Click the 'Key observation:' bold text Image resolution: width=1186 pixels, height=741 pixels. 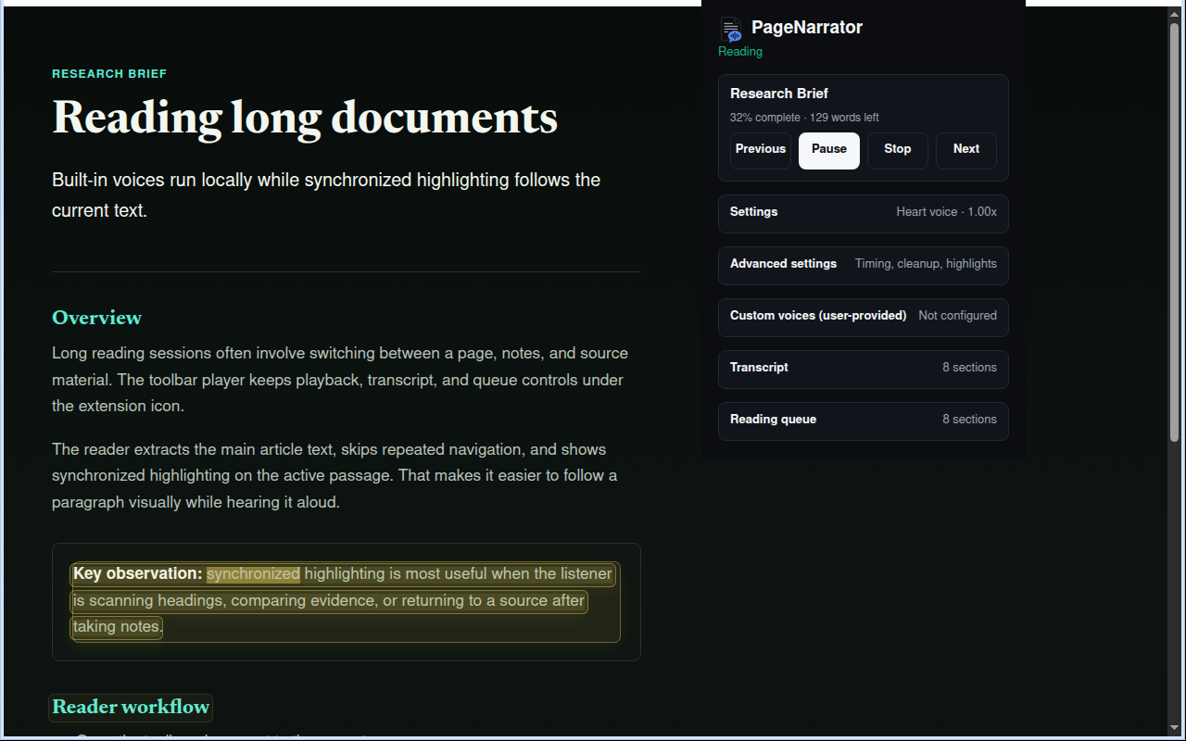(x=137, y=574)
